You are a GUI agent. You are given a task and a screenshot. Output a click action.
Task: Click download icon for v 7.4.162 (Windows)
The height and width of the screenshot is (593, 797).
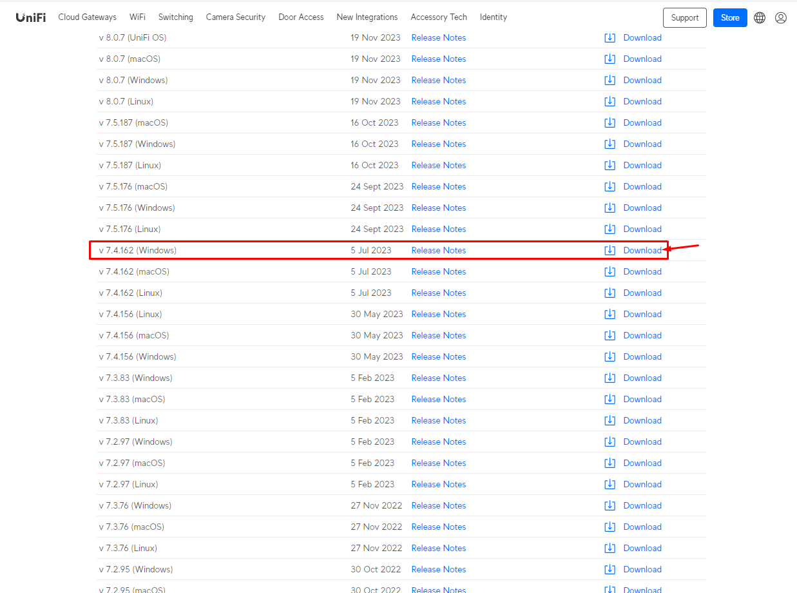[x=610, y=250]
